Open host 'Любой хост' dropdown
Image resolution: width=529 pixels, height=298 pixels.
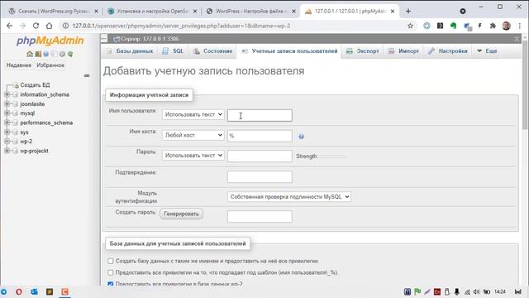pyautogui.click(x=193, y=135)
